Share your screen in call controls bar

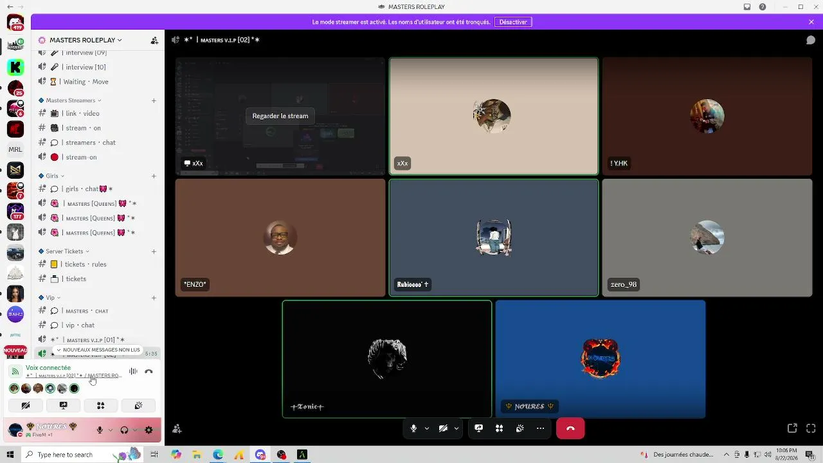(479, 428)
